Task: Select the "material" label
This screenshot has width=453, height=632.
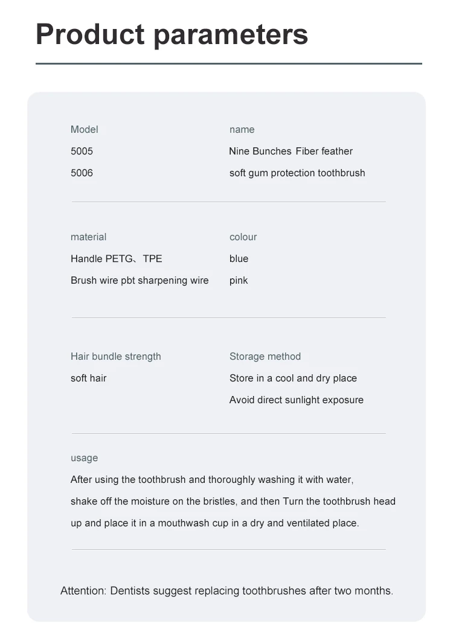Action: click(x=88, y=237)
